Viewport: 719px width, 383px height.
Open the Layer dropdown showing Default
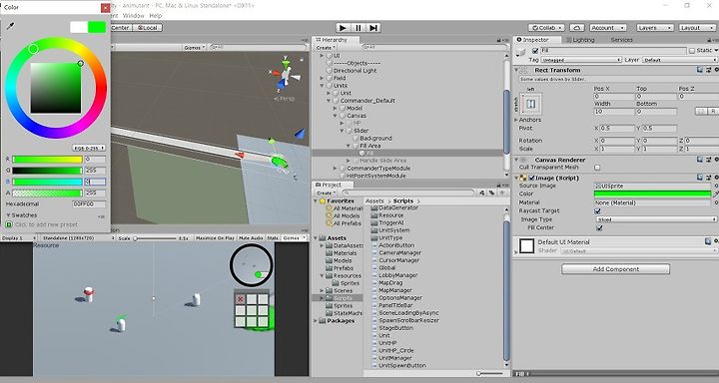click(x=680, y=60)
